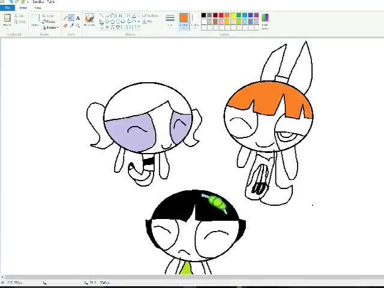Click the Crop button
This screenshot has width=384, height=288.
pyautogui.click(x=48, y=16)
